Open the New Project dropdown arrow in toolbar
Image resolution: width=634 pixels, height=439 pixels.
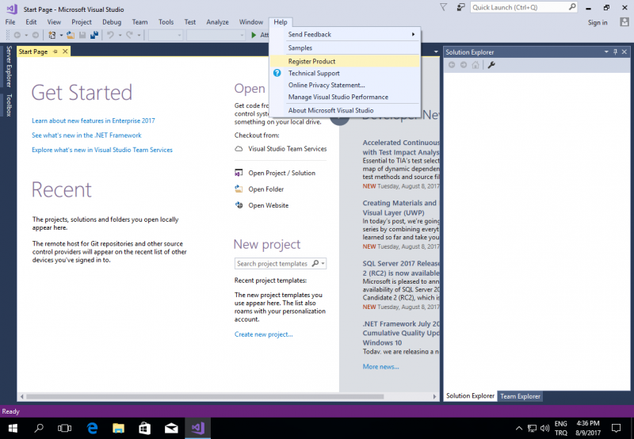click(62, 35)
